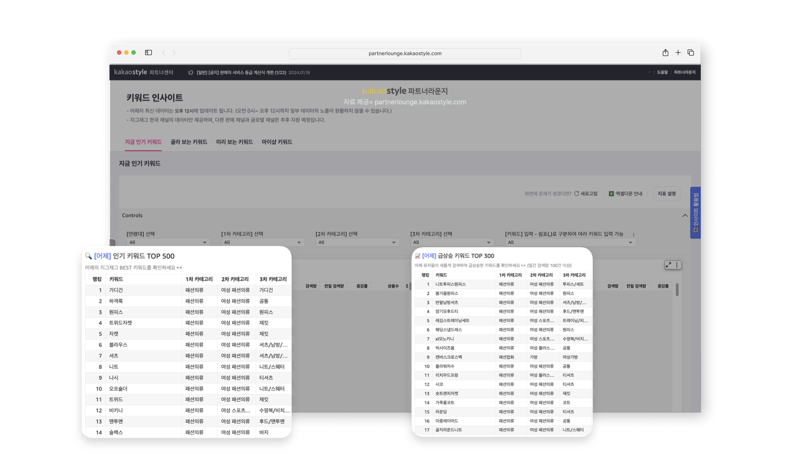Open the blue 인사이트 활용법 side tab
Viewport: 811px width, 456px height.
coord(695,213)
